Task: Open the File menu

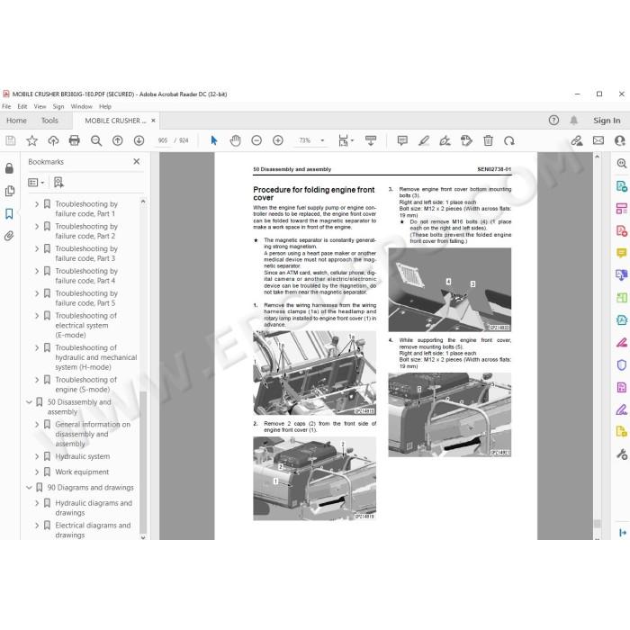Action: (6, 106)
